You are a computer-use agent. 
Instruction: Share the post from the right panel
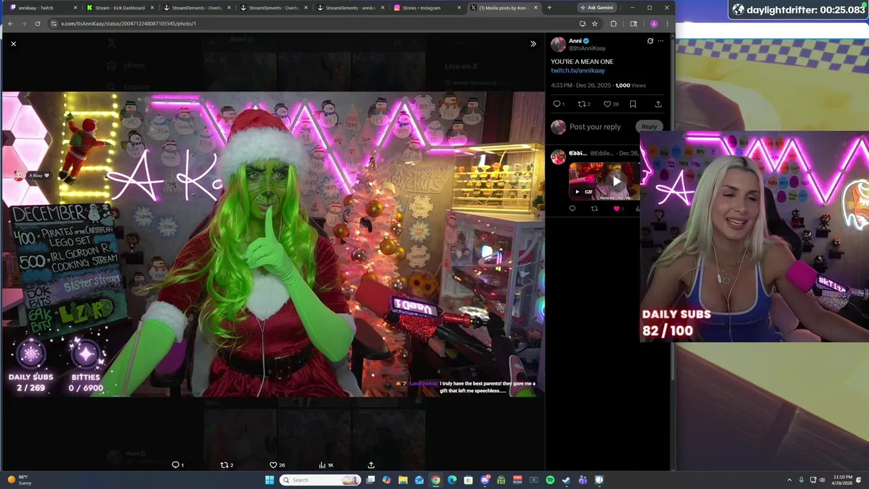[658, 104]
